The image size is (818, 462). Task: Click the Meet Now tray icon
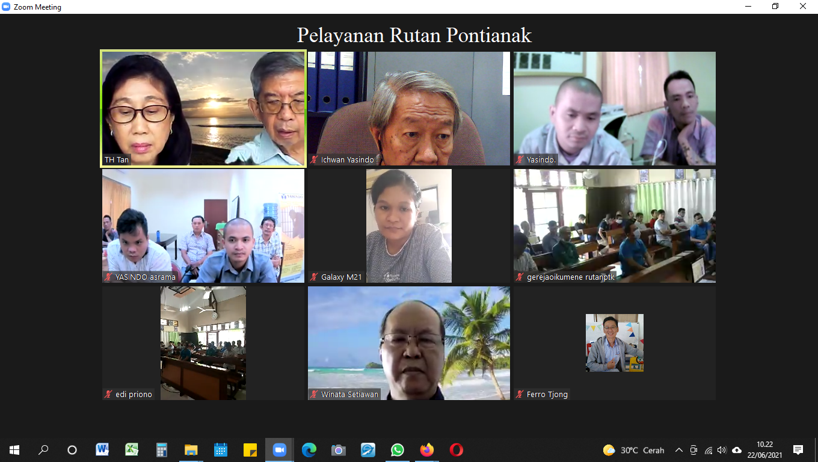[x=693, y=450]
